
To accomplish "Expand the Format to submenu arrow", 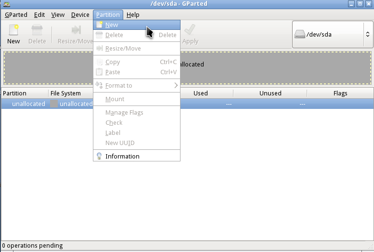I will click(x=176, y=85).
